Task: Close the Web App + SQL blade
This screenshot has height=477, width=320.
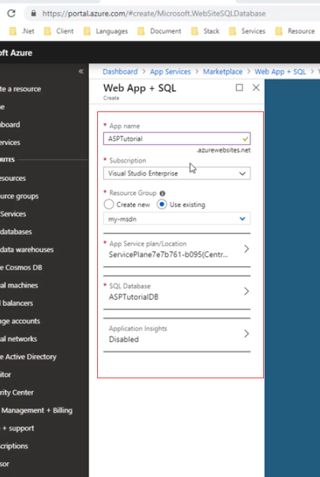Action: [256, 87]
